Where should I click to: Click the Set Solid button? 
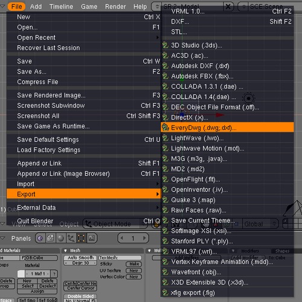(48, 300)
